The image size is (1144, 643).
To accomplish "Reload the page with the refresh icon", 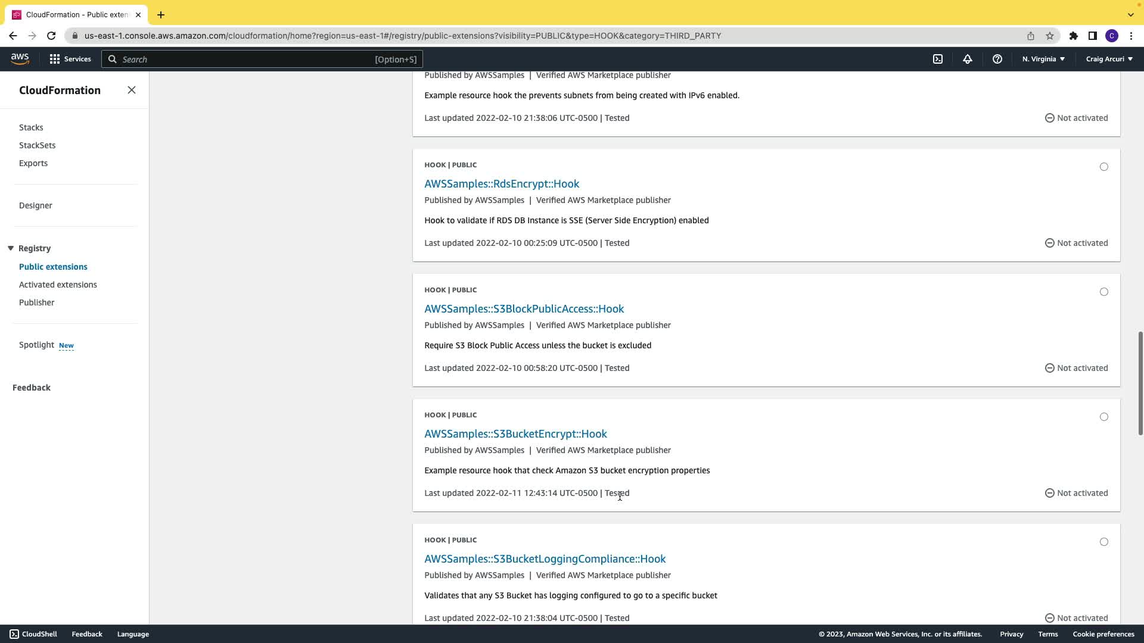I will [x=51, y=36].
